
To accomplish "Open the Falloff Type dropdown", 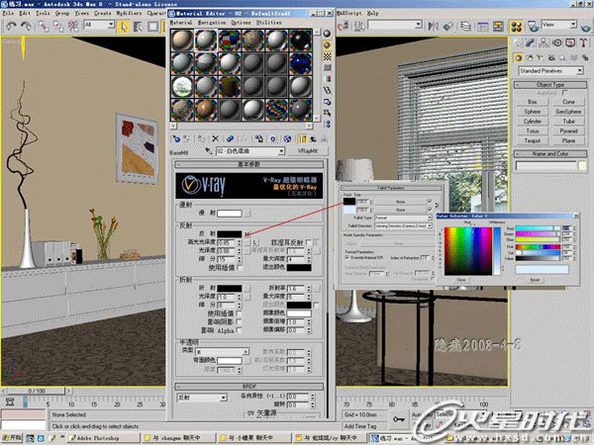I will tap(430, 218).
